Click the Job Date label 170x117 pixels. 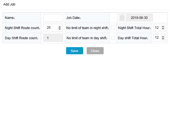(x=73, y=18)
